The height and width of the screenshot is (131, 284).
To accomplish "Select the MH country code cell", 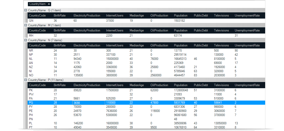I will click(x=31, y=36).
